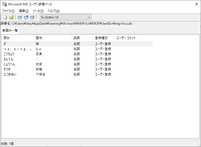Sort by the 品詞 column header
This screenshot has height=147, width=201.
point(82,38)
